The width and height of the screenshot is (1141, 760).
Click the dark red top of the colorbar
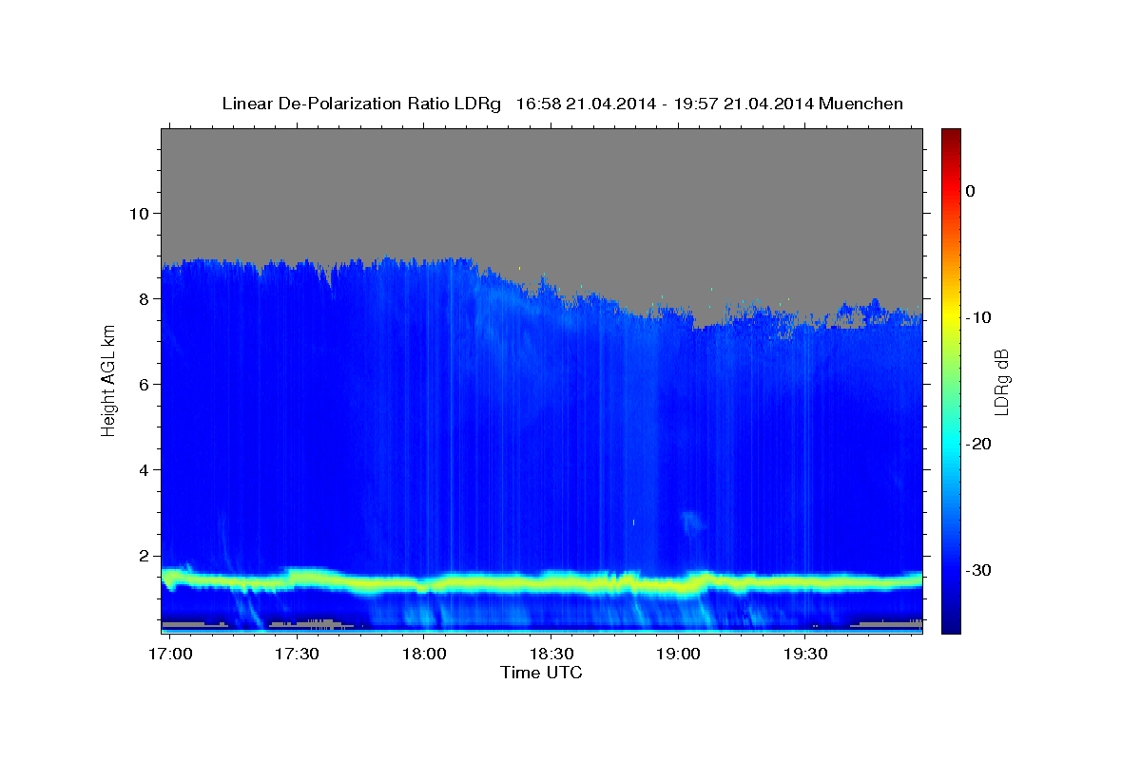coord(951,138)
